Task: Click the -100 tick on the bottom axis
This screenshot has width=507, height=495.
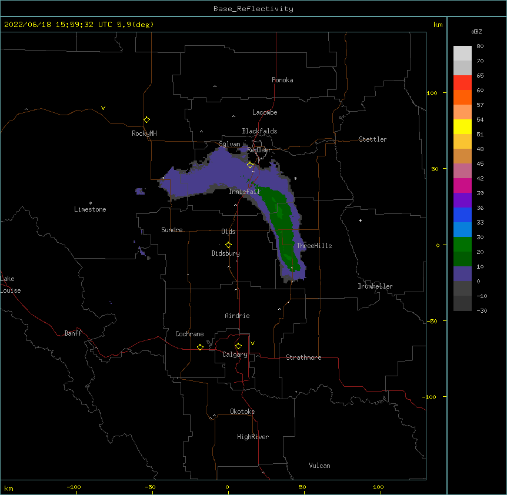Action: pyautogui.click(x=74, y=487)
